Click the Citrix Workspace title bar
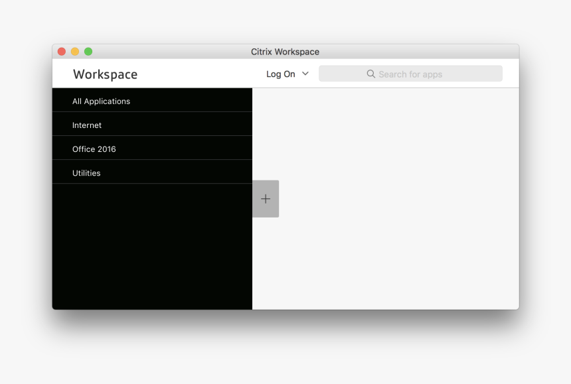The image size is (571, 384). point(285,52)
